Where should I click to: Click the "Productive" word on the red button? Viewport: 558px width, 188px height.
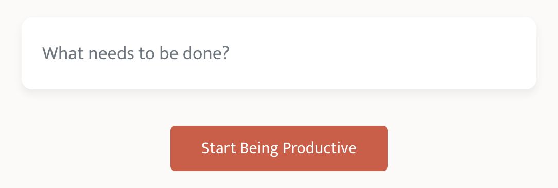(x=319, y=148)
